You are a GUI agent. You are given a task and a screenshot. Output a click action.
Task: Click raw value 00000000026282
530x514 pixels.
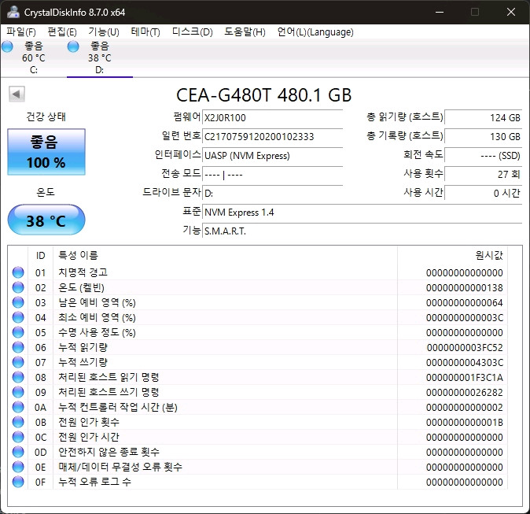[465, 392]
